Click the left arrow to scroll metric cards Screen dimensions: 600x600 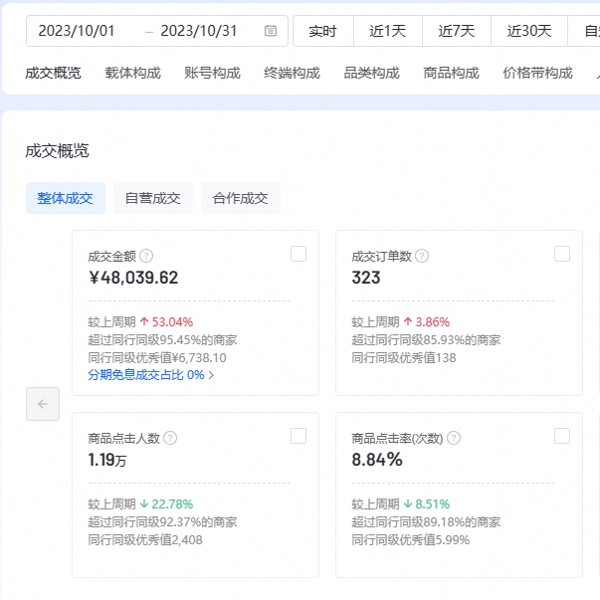43,404
